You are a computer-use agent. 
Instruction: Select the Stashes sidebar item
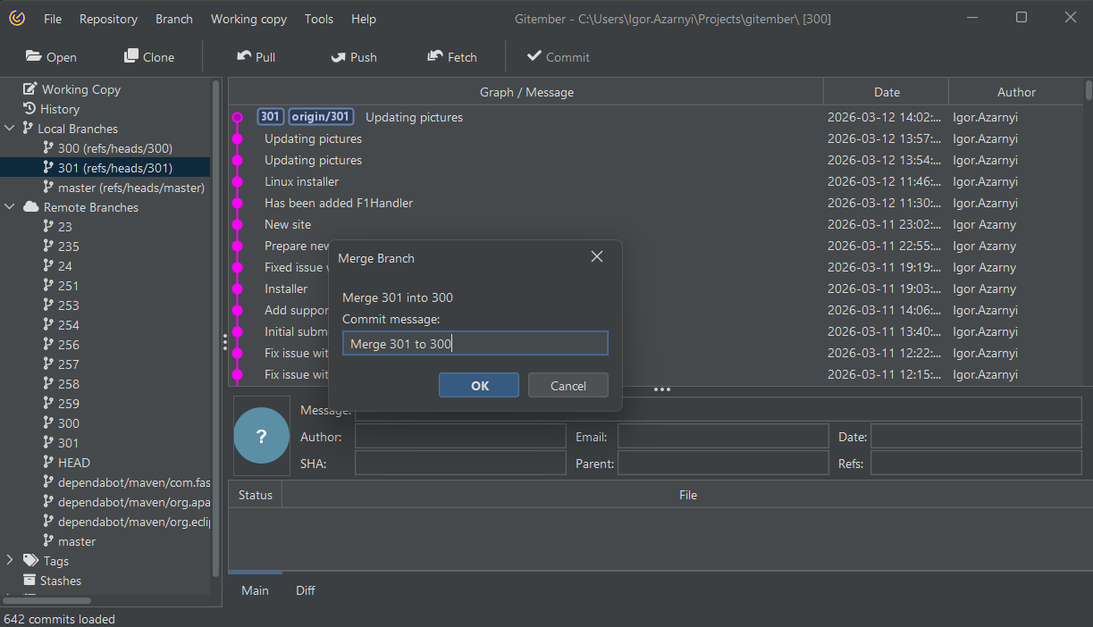pos(60,581)
